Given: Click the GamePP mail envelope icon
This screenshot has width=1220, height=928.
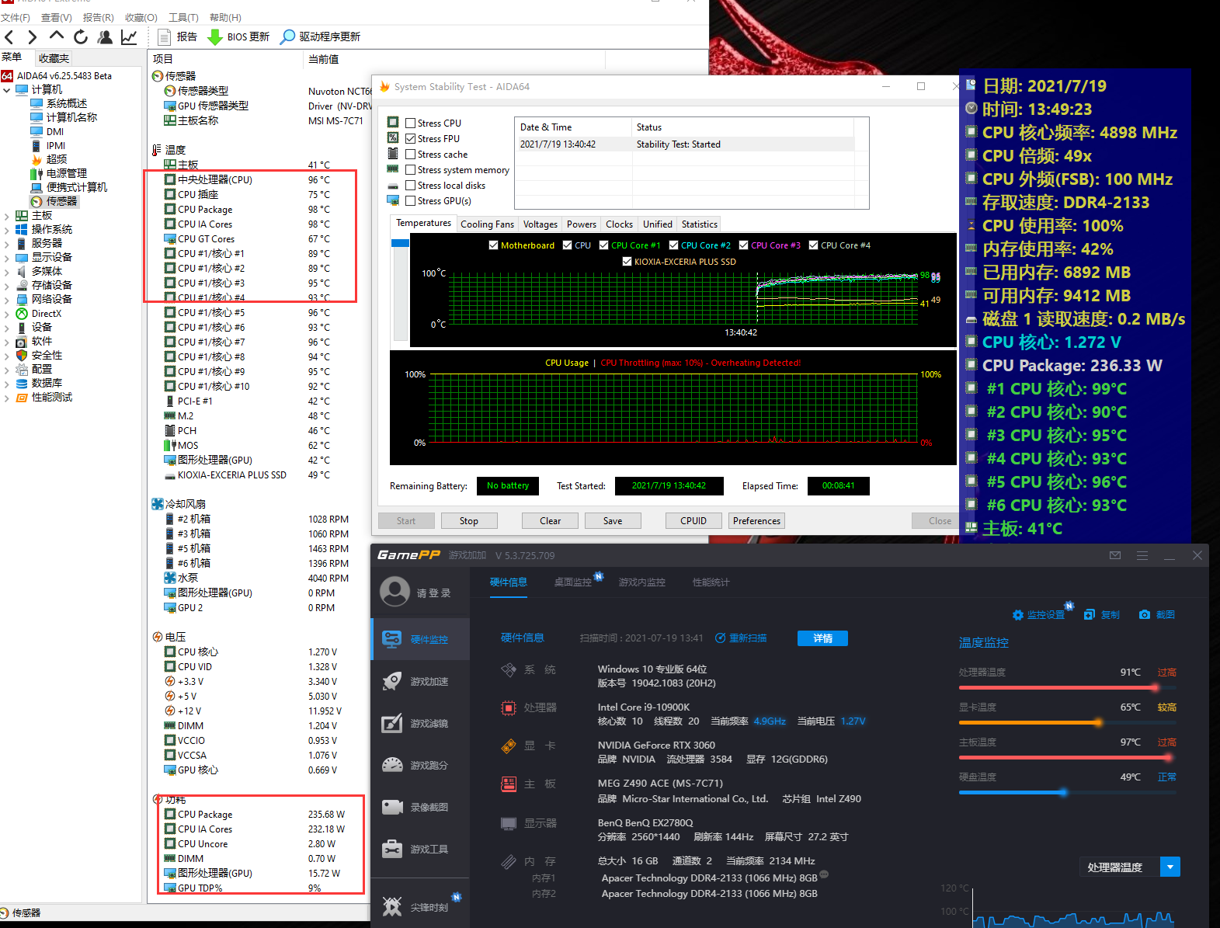Looking at the screenshot, I should click(x=1115, y=555).
